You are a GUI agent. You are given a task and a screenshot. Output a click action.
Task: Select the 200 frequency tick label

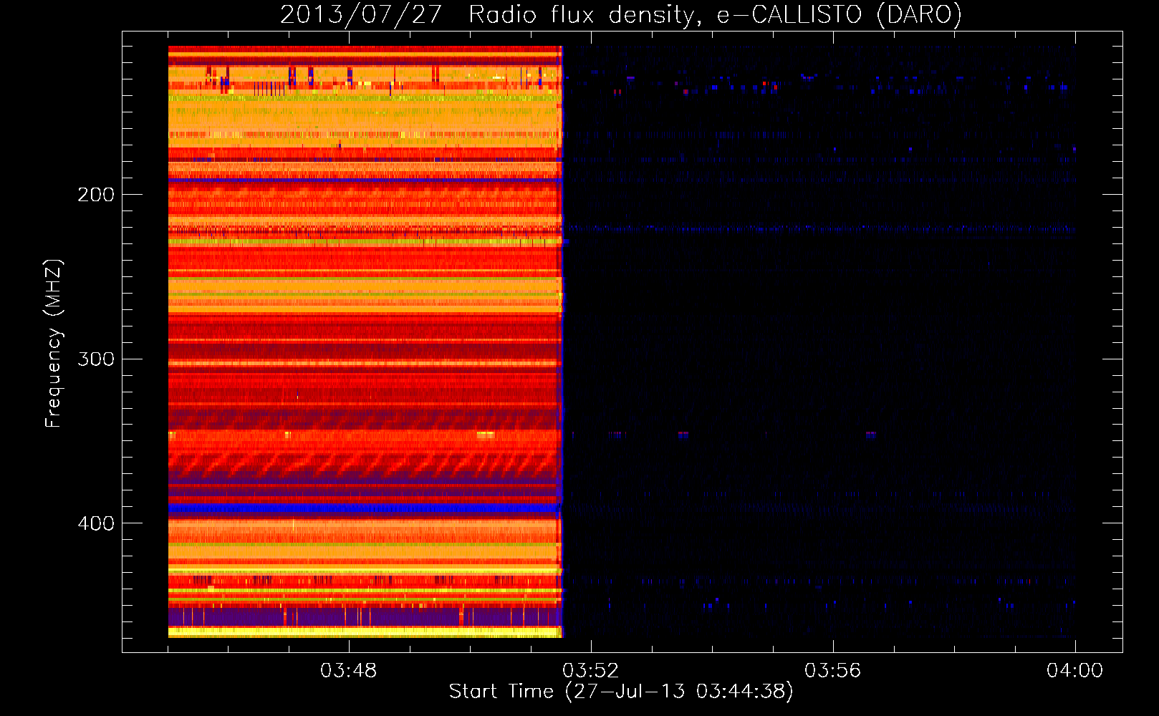pos(96,195)
